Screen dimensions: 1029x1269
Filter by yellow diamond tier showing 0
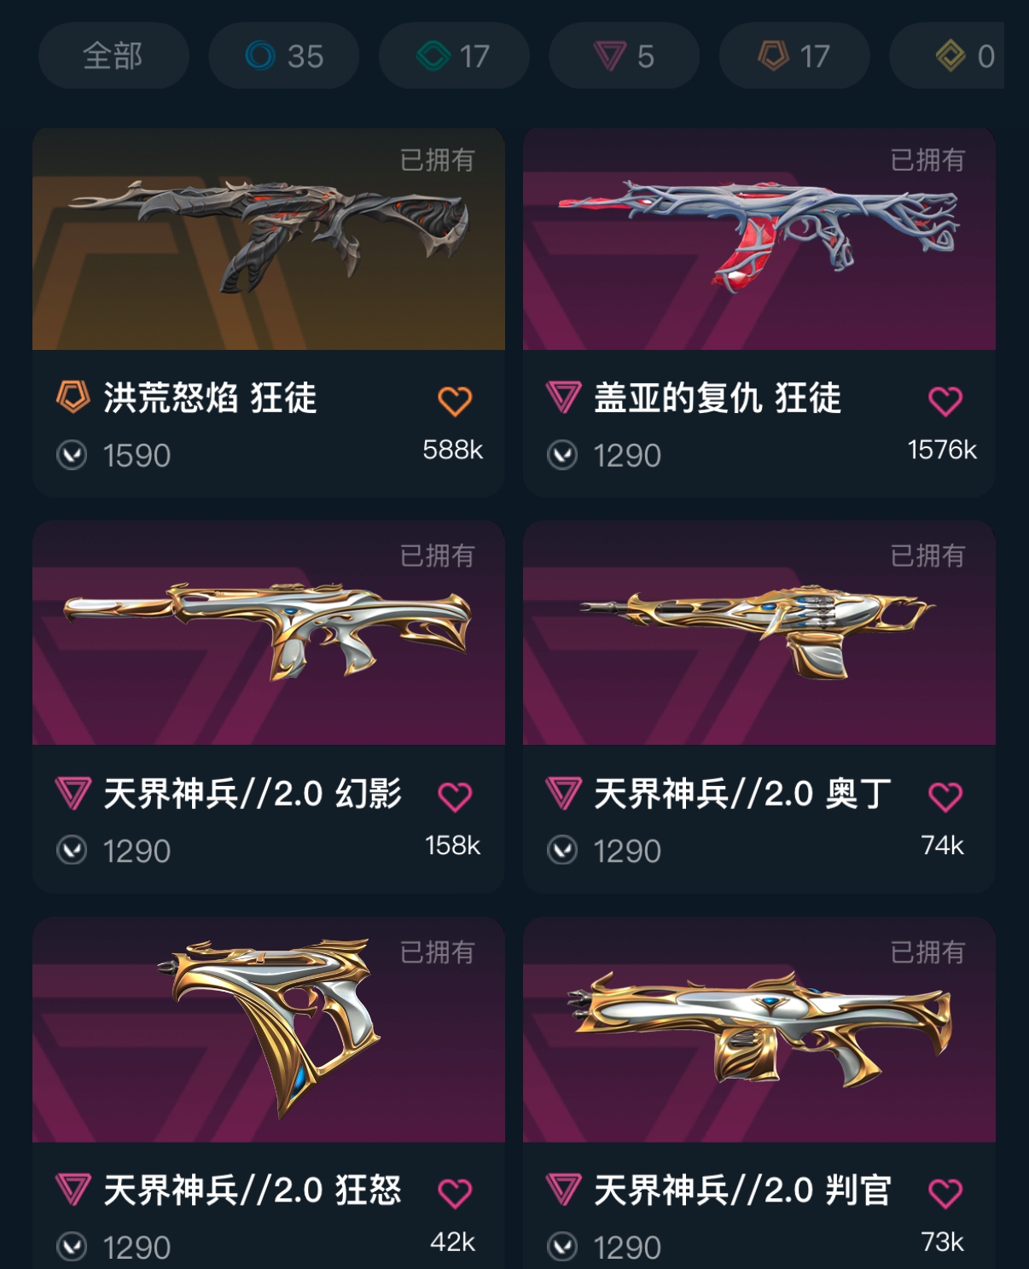(x=947, y=56)
